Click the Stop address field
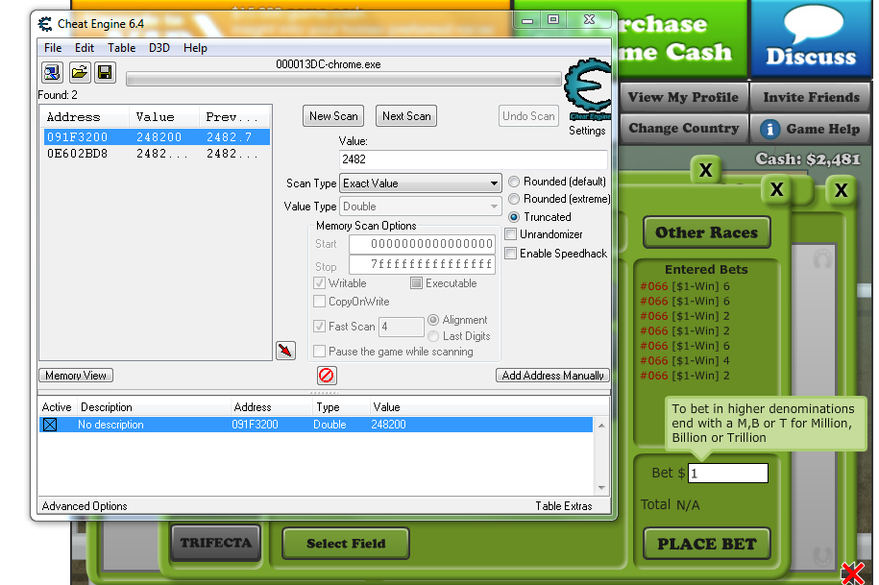Screen dimensions: 879x585 422,264
